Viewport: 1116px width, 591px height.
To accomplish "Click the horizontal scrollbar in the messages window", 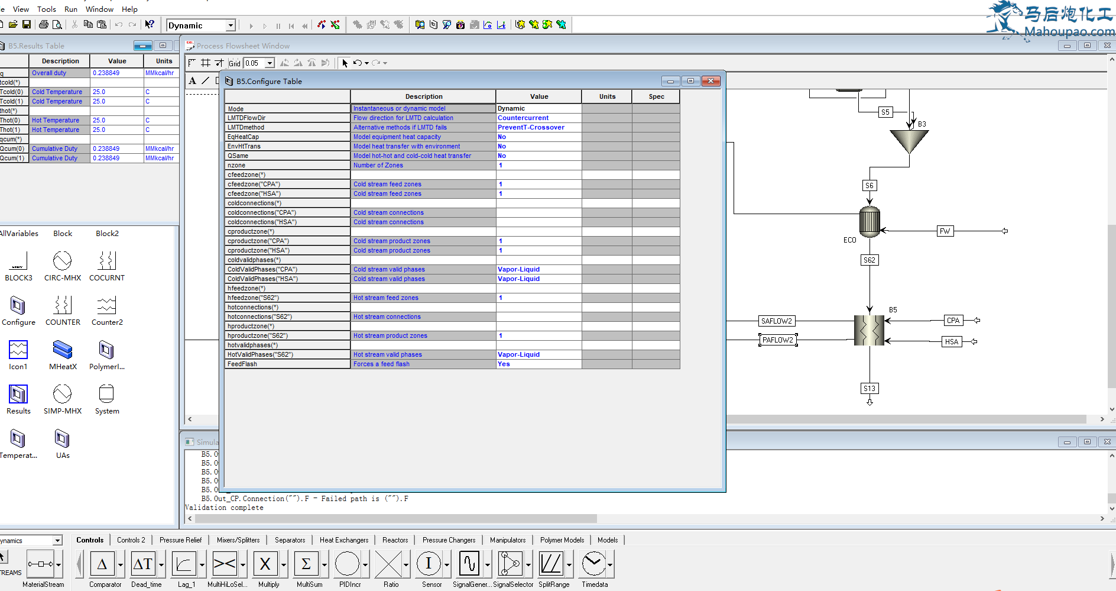I will pyautogui.click(x=396, y=519).
